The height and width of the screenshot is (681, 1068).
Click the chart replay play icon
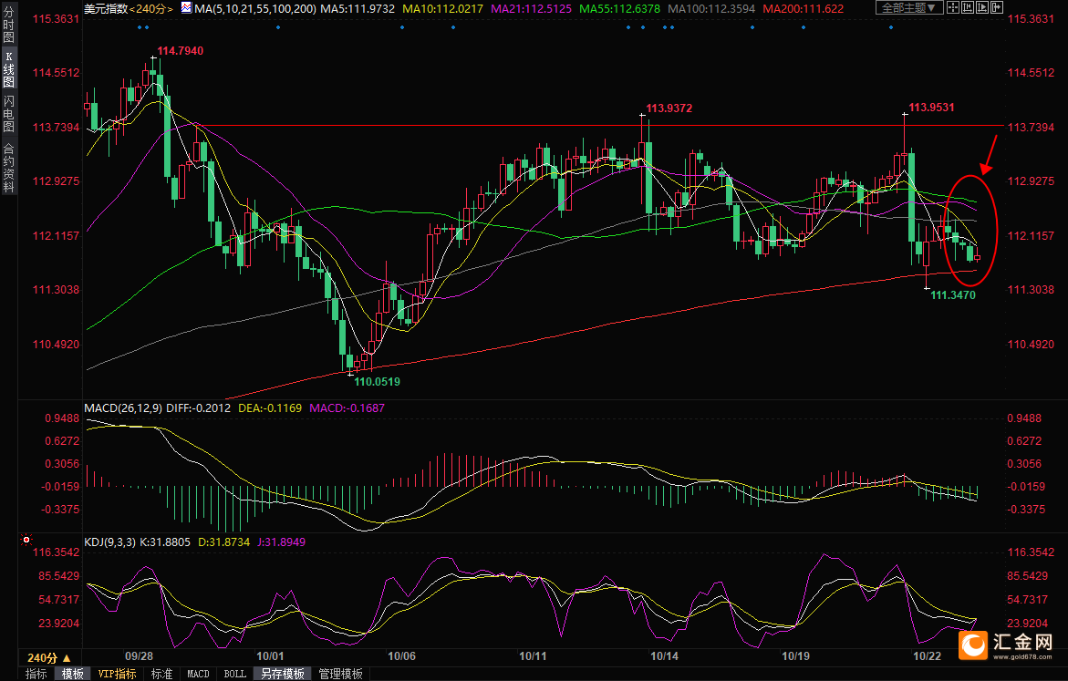pyautogui.click(x=981, y=8)
